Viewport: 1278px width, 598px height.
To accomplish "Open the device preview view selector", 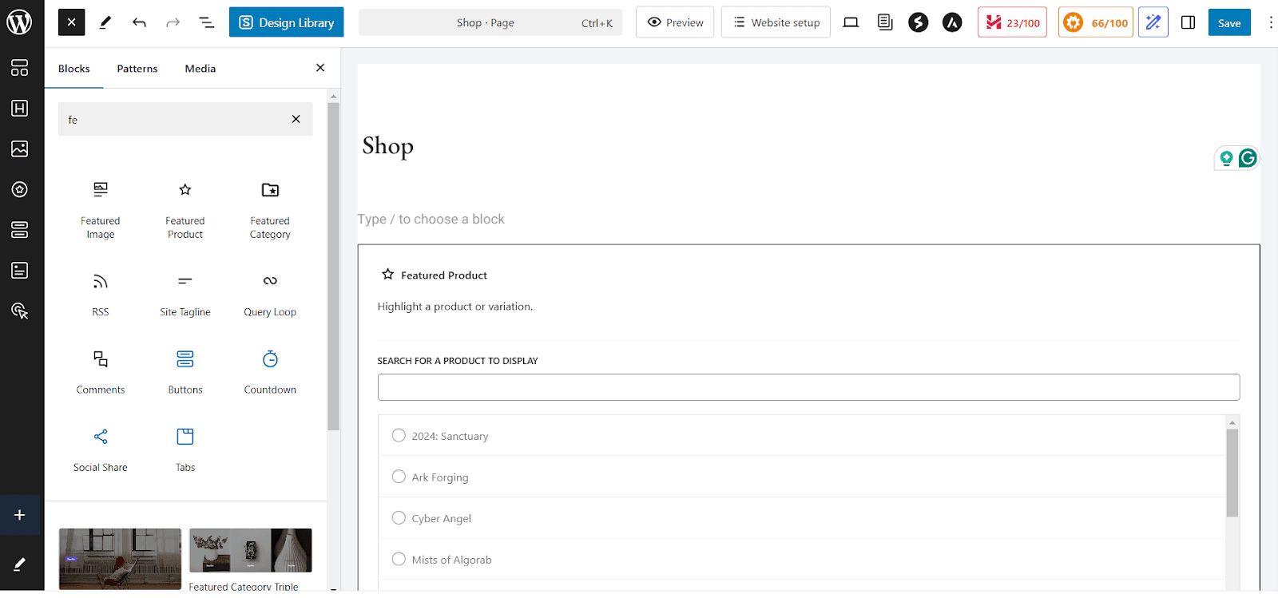I will [x=851, y=22].
